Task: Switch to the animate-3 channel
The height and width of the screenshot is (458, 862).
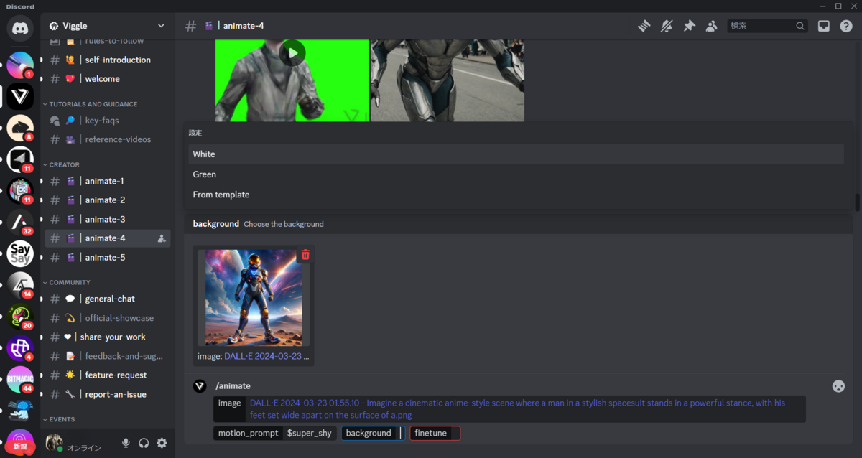Action: (x=108, y=219)
